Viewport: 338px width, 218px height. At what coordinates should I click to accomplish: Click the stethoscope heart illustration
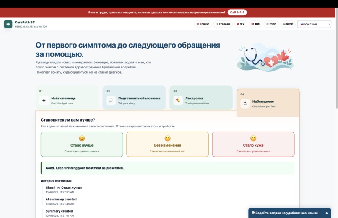click(265, 57)
